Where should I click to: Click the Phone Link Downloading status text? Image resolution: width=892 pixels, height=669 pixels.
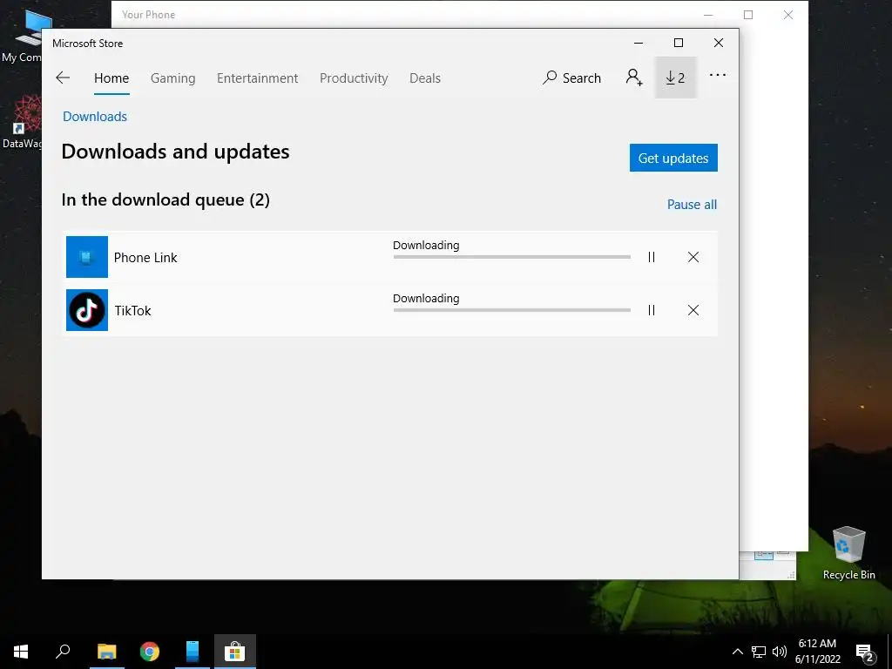coord(426,245)
